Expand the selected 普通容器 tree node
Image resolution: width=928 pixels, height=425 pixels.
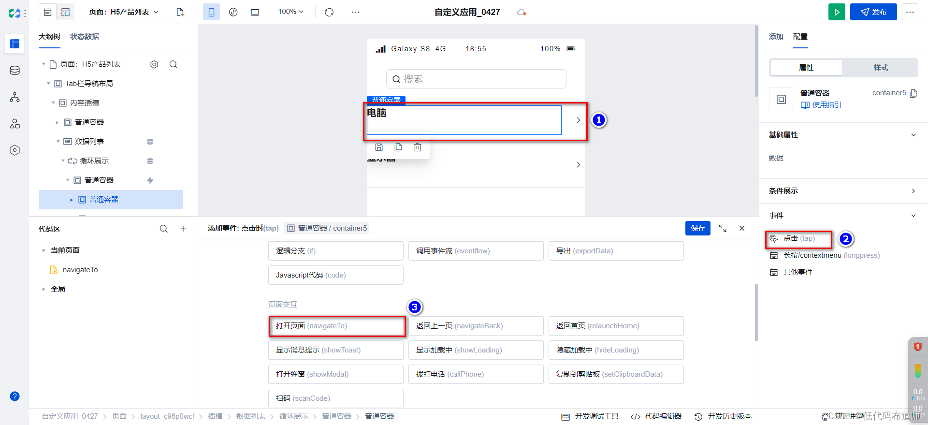72,200
